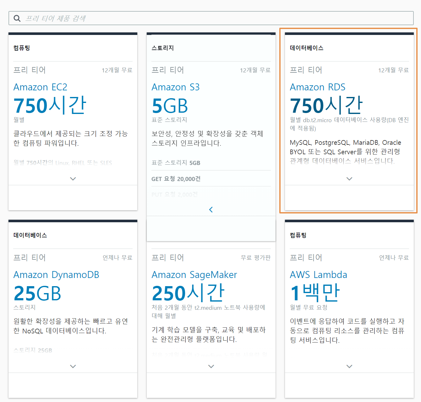Expand the Amazon EC2 card chevron
The height and width of the screenshot is (402, 421).
pyautogui.click(x=73, y=179)
